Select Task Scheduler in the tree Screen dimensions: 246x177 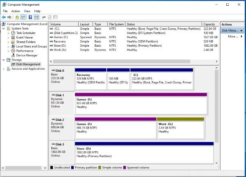(26, 33)
